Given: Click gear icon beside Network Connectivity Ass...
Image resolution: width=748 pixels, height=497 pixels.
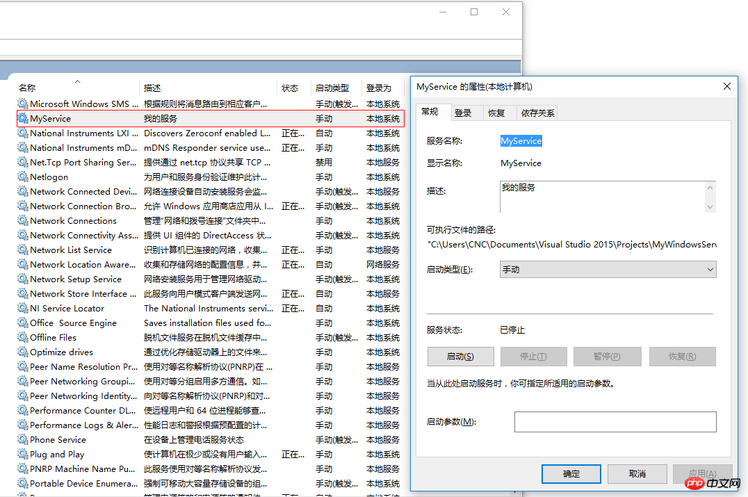Looking at the screenshot, I should point(22,235).
